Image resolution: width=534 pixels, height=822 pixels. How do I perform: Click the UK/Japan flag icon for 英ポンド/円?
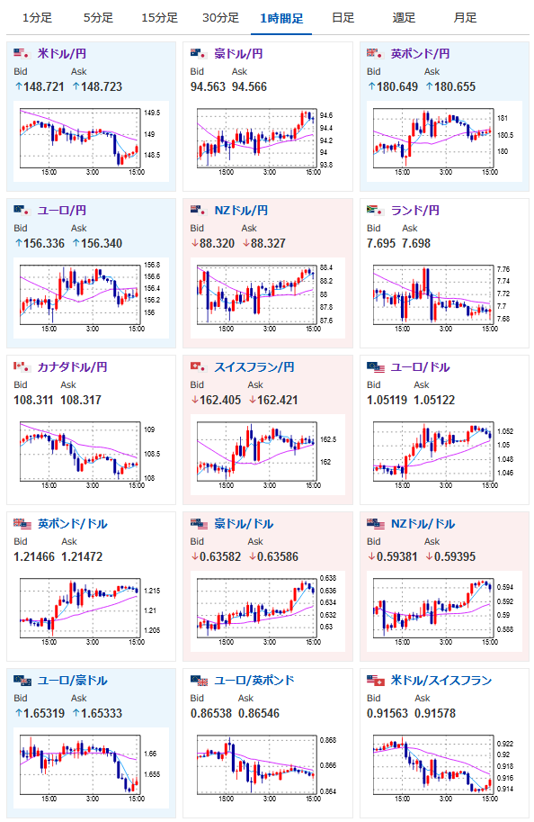[376, 53]
